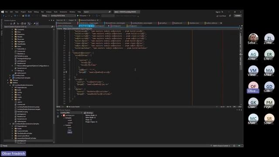This screenshot has width=279, height=157.
Task: Select the clean task in Task Runner
Action: pos(70,130)
